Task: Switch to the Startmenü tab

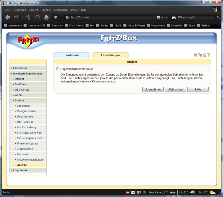Action: [x=71, y=55]
